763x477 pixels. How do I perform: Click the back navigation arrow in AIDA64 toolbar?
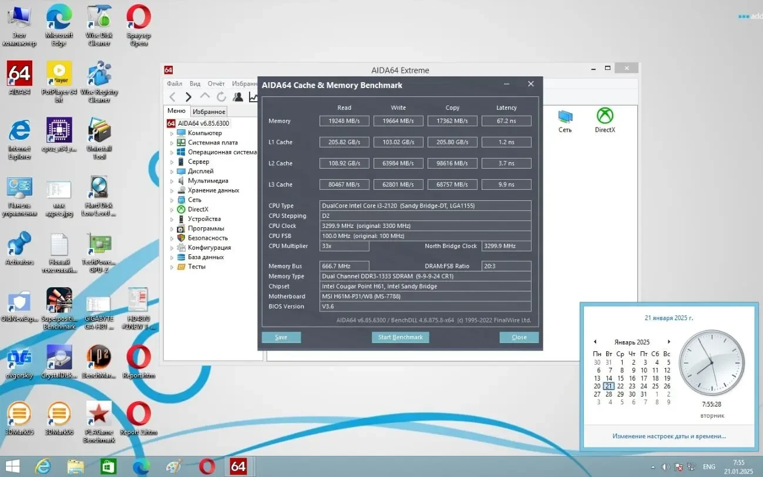tap(172, 97)
